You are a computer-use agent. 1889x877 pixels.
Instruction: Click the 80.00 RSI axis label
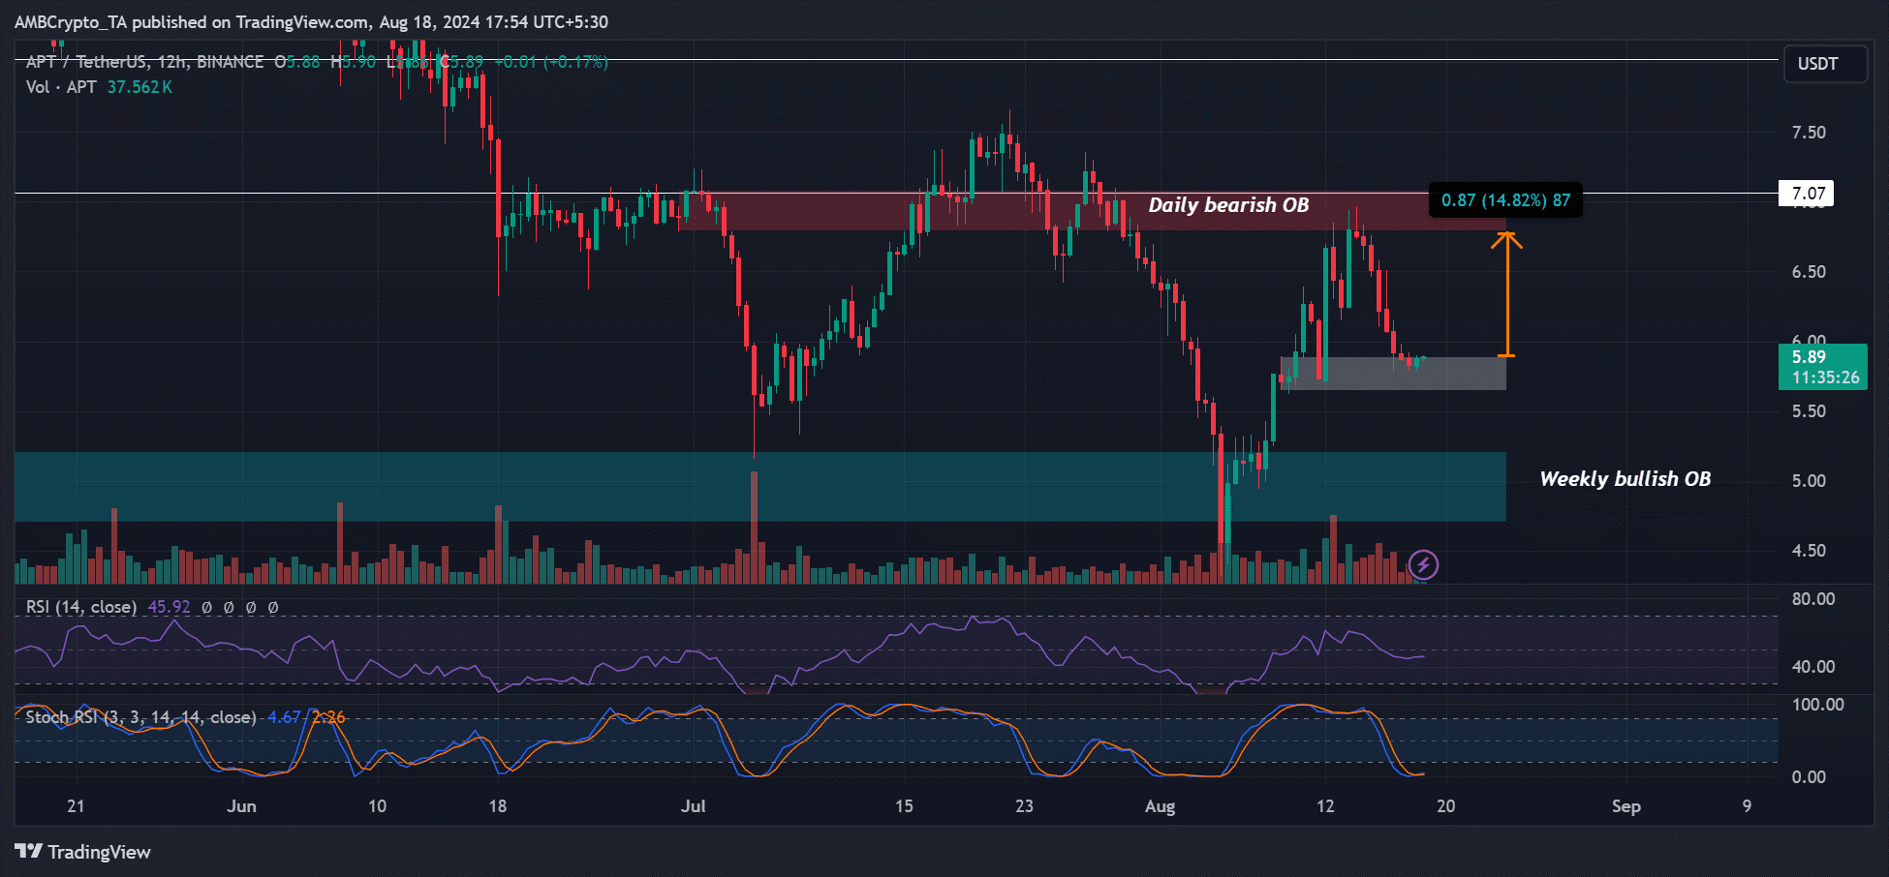1812,599
